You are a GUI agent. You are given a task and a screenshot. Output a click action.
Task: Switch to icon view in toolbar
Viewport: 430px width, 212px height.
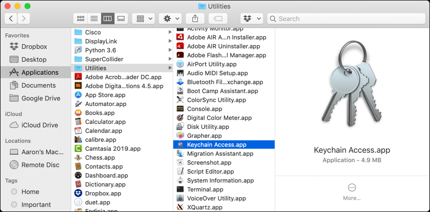[80, 18]
